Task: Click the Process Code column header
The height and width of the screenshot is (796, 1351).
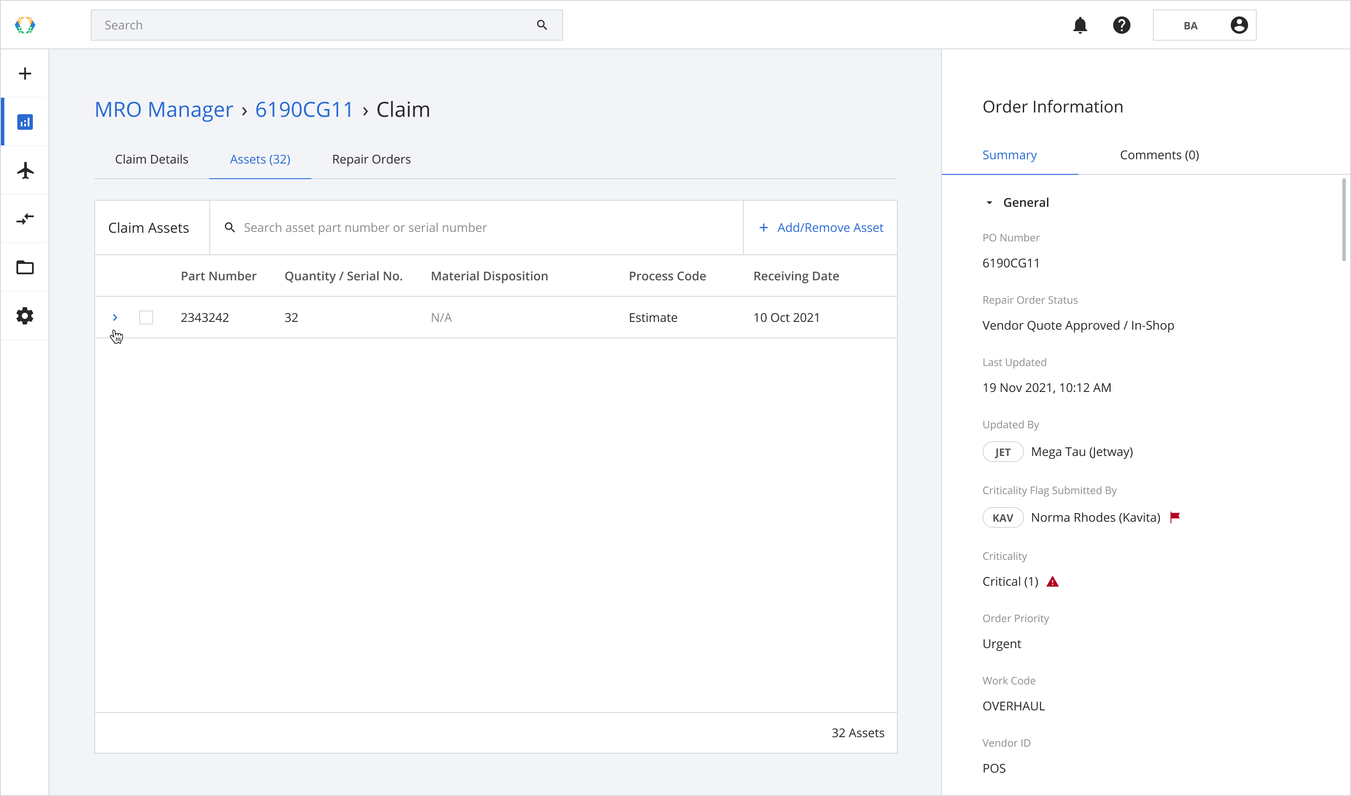Action: tap(667, 276)
